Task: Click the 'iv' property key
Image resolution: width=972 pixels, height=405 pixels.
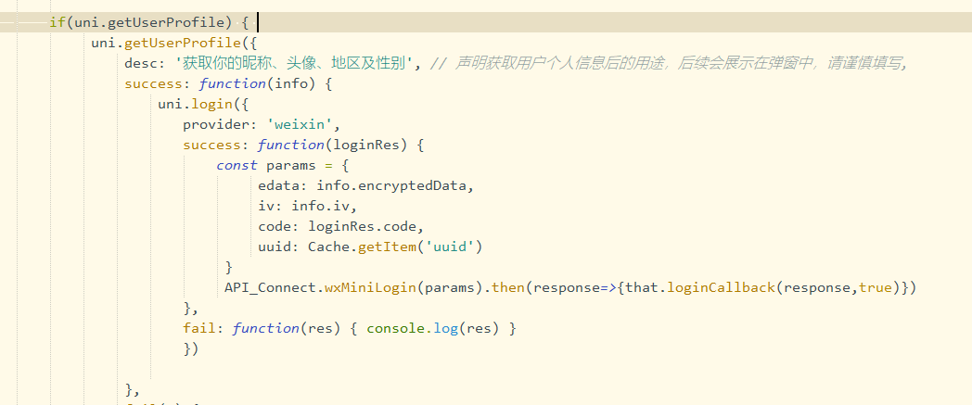Action: pyautogui.click(x=266, y=206)
